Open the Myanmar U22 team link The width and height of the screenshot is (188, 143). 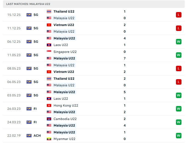pyautogui.click(x=64, y=139)
